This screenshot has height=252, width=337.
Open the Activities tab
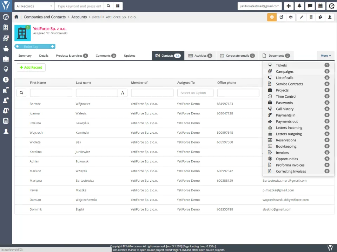(x=200, y=56)
